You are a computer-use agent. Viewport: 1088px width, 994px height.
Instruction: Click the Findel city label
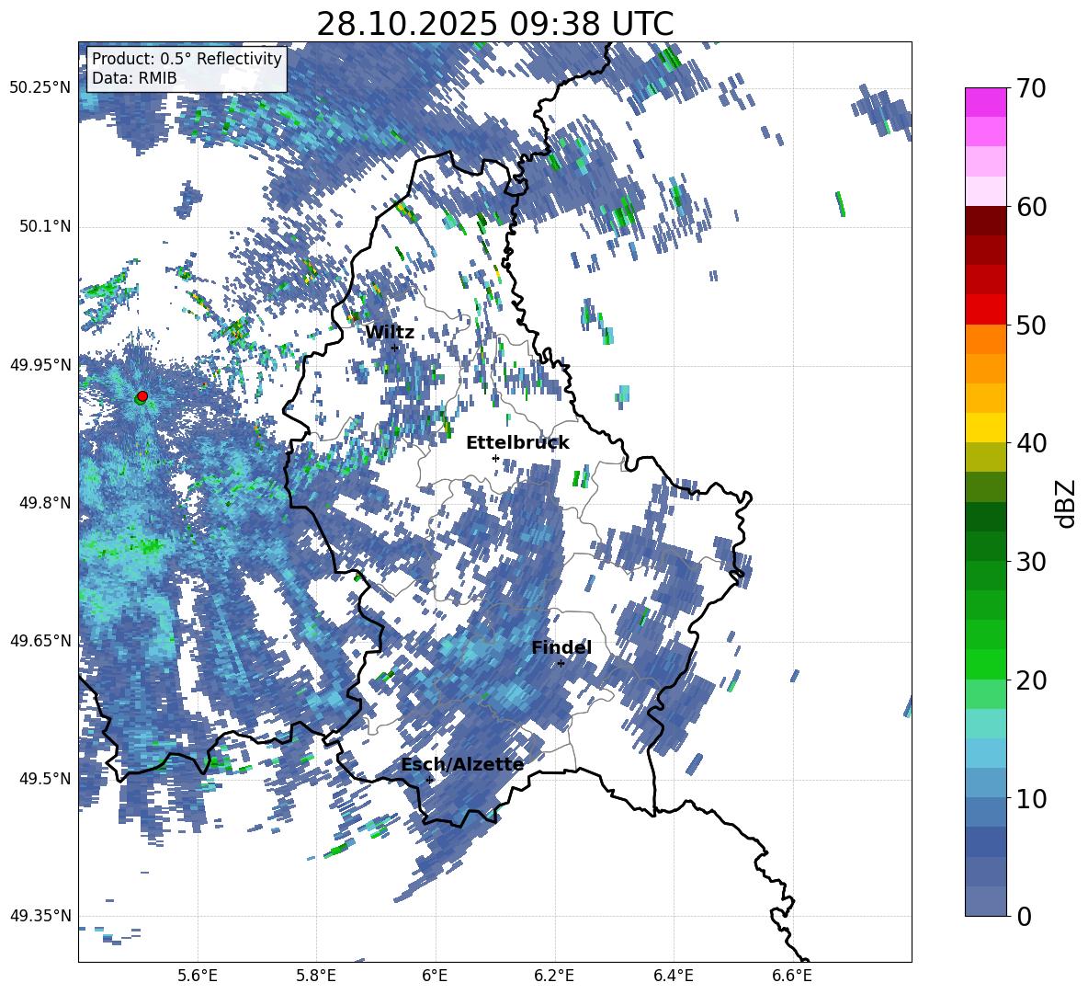(561, 647)
